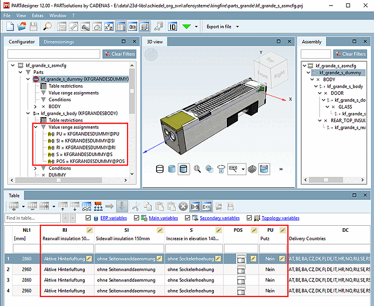Select wireframe display mode in 3D view
The image size is (374, 306).
[161, 169]
